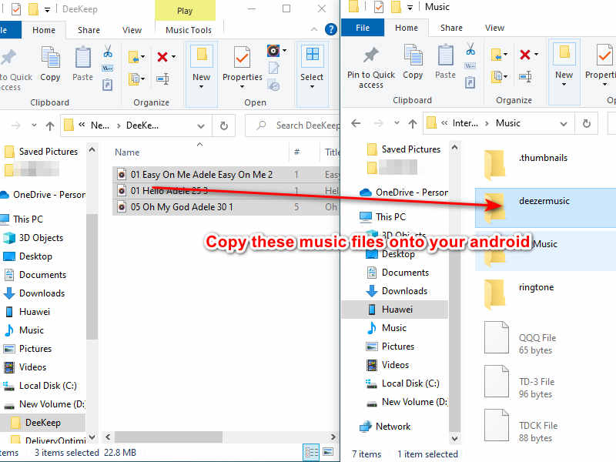Switch to Large icons view in DeeKeep status bar
The width and height of the screenshot is (616, 462).
pyautogui.click(x=328, y=452)
